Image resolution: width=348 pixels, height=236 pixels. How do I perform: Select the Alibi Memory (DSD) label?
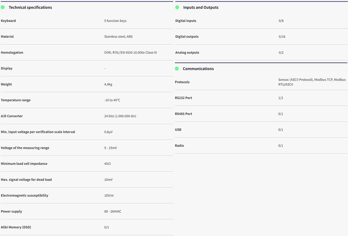point(16,227)
